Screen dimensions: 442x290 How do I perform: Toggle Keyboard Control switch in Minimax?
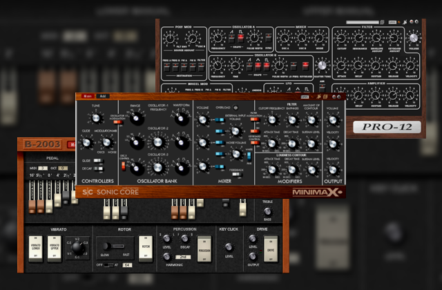point(255,143)
